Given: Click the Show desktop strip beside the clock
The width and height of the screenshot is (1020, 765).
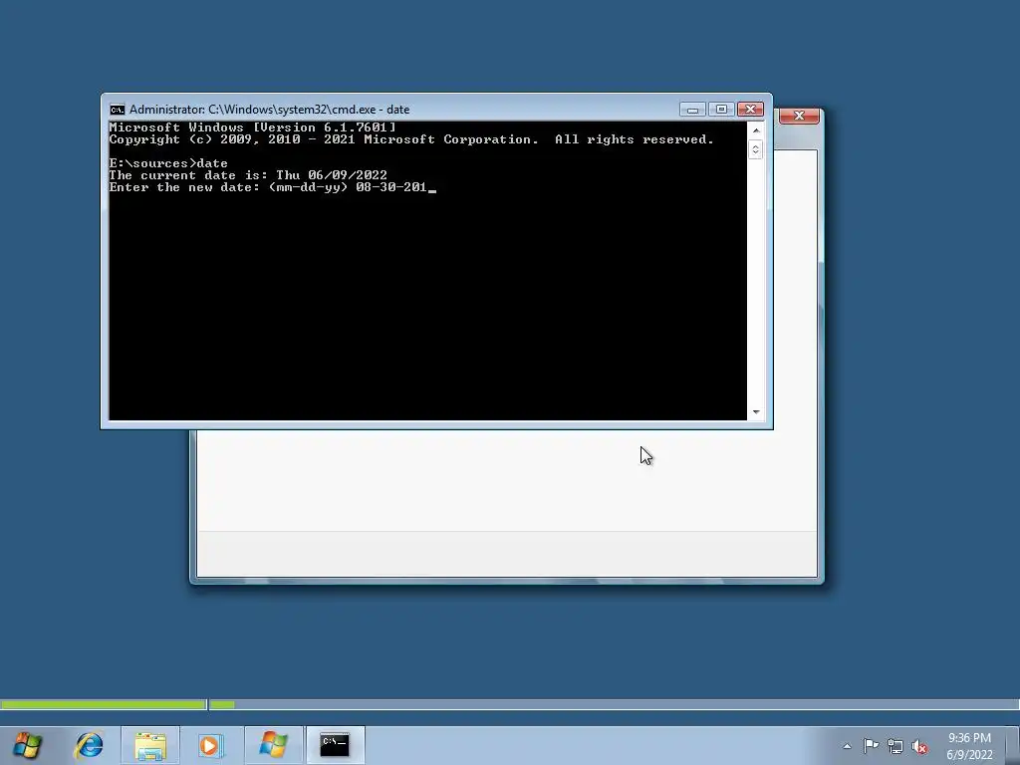Looking at the screenshot, I should pos(1013,746).
